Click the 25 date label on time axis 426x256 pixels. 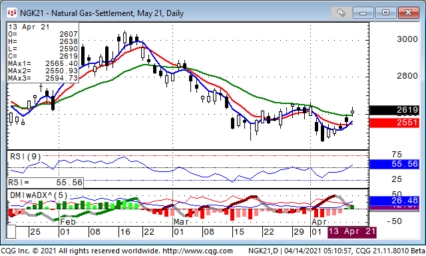coord(35,232)
